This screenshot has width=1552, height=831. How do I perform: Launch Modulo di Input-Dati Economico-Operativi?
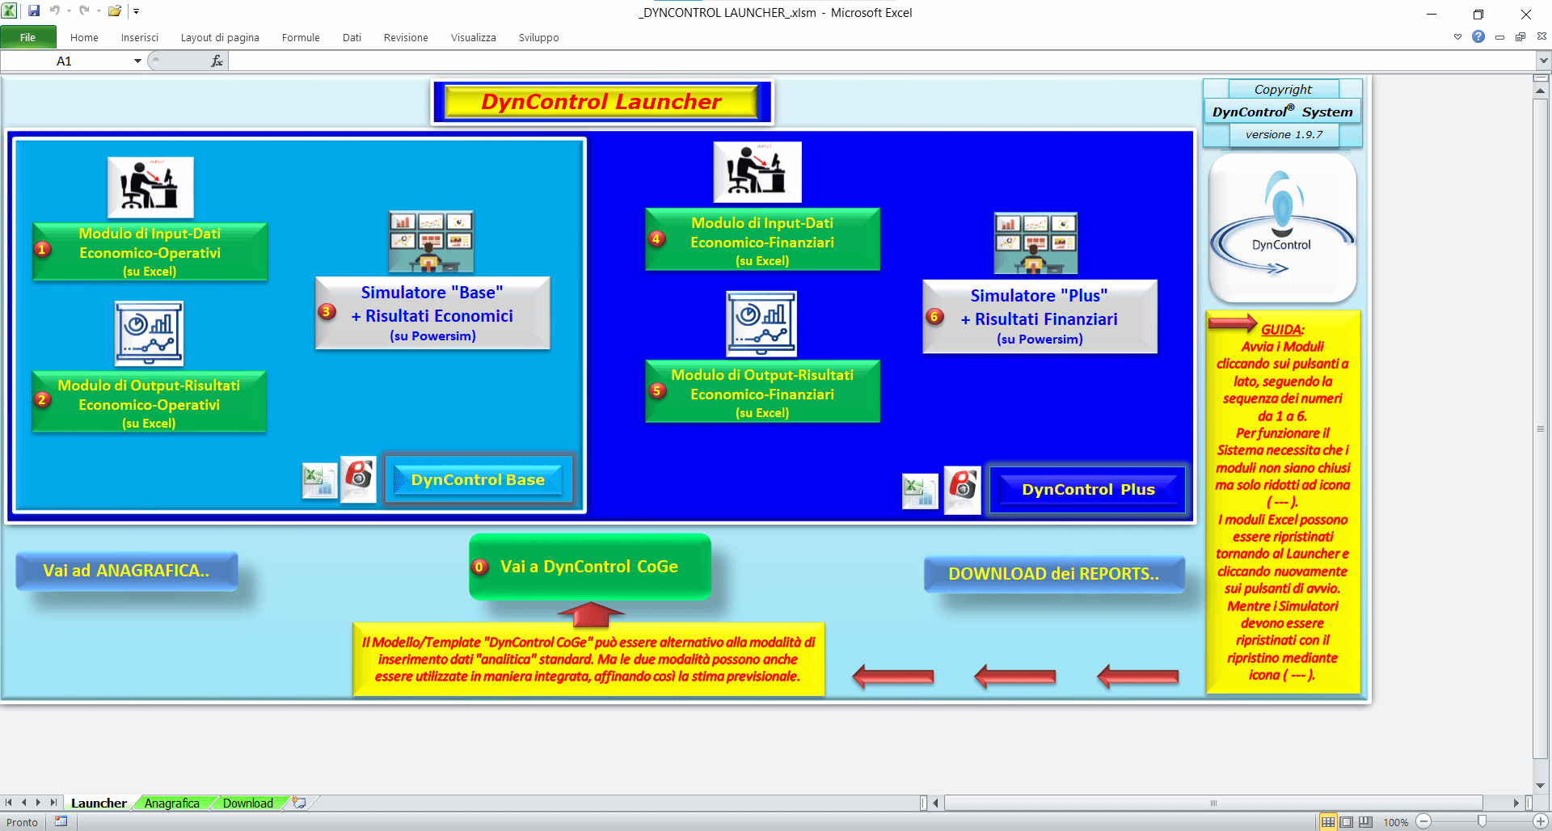(x=150, y=251)
